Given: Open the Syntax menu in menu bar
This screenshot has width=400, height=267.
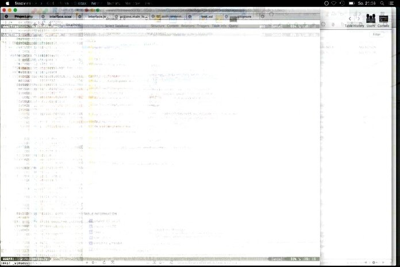Looking at the screenshot, I should 80,3.
